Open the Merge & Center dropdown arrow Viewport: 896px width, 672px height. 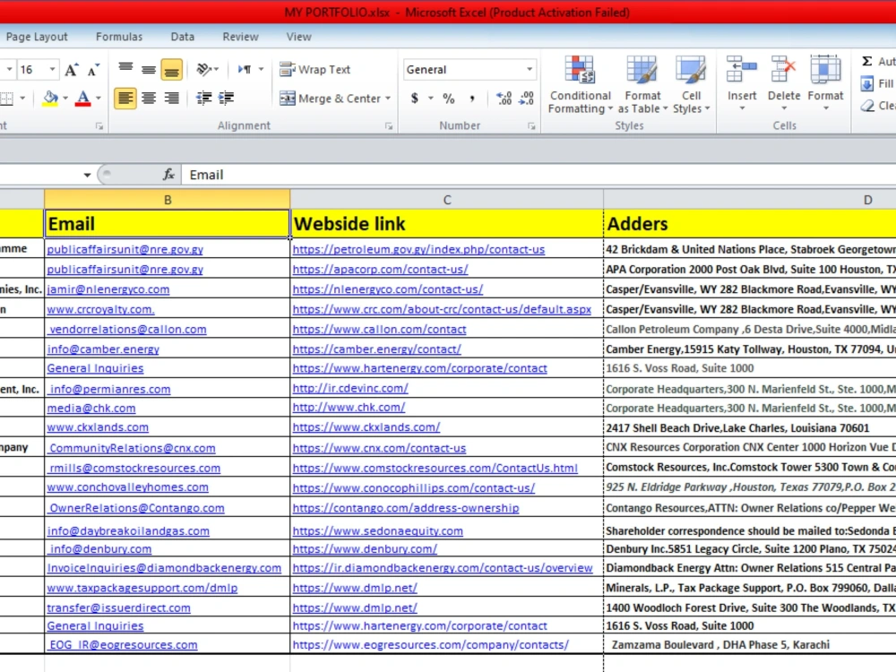pos(388,99)
